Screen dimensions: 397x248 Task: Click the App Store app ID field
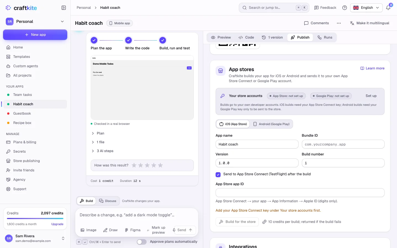[x=300, y=193]
